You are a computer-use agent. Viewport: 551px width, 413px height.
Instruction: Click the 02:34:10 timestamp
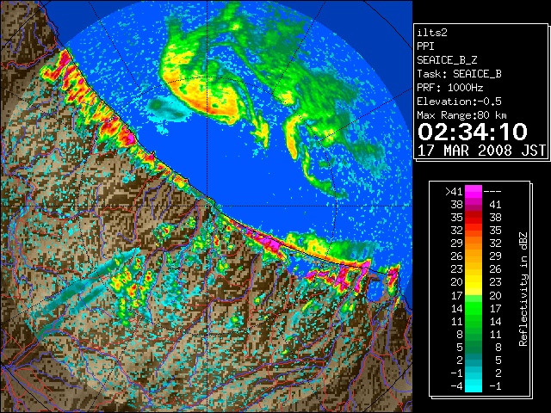click(473, 132)
